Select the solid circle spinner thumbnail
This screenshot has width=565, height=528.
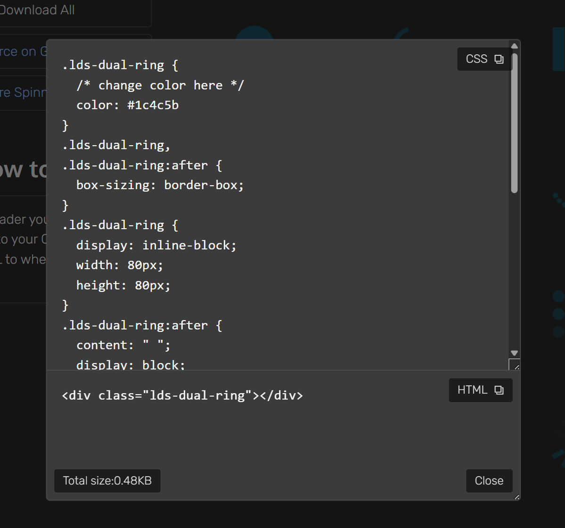coord(254,33)
